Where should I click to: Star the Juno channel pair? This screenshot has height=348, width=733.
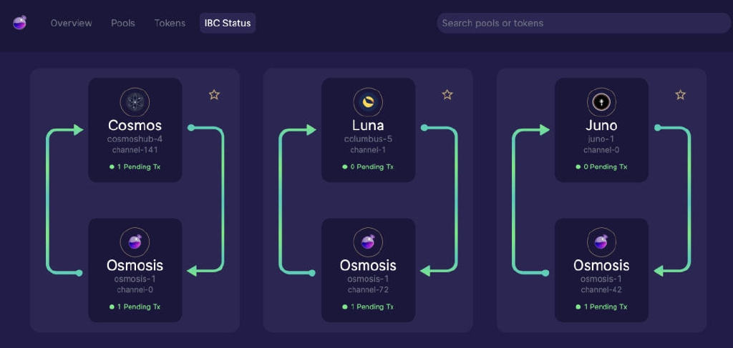click(x=681, y=95)
